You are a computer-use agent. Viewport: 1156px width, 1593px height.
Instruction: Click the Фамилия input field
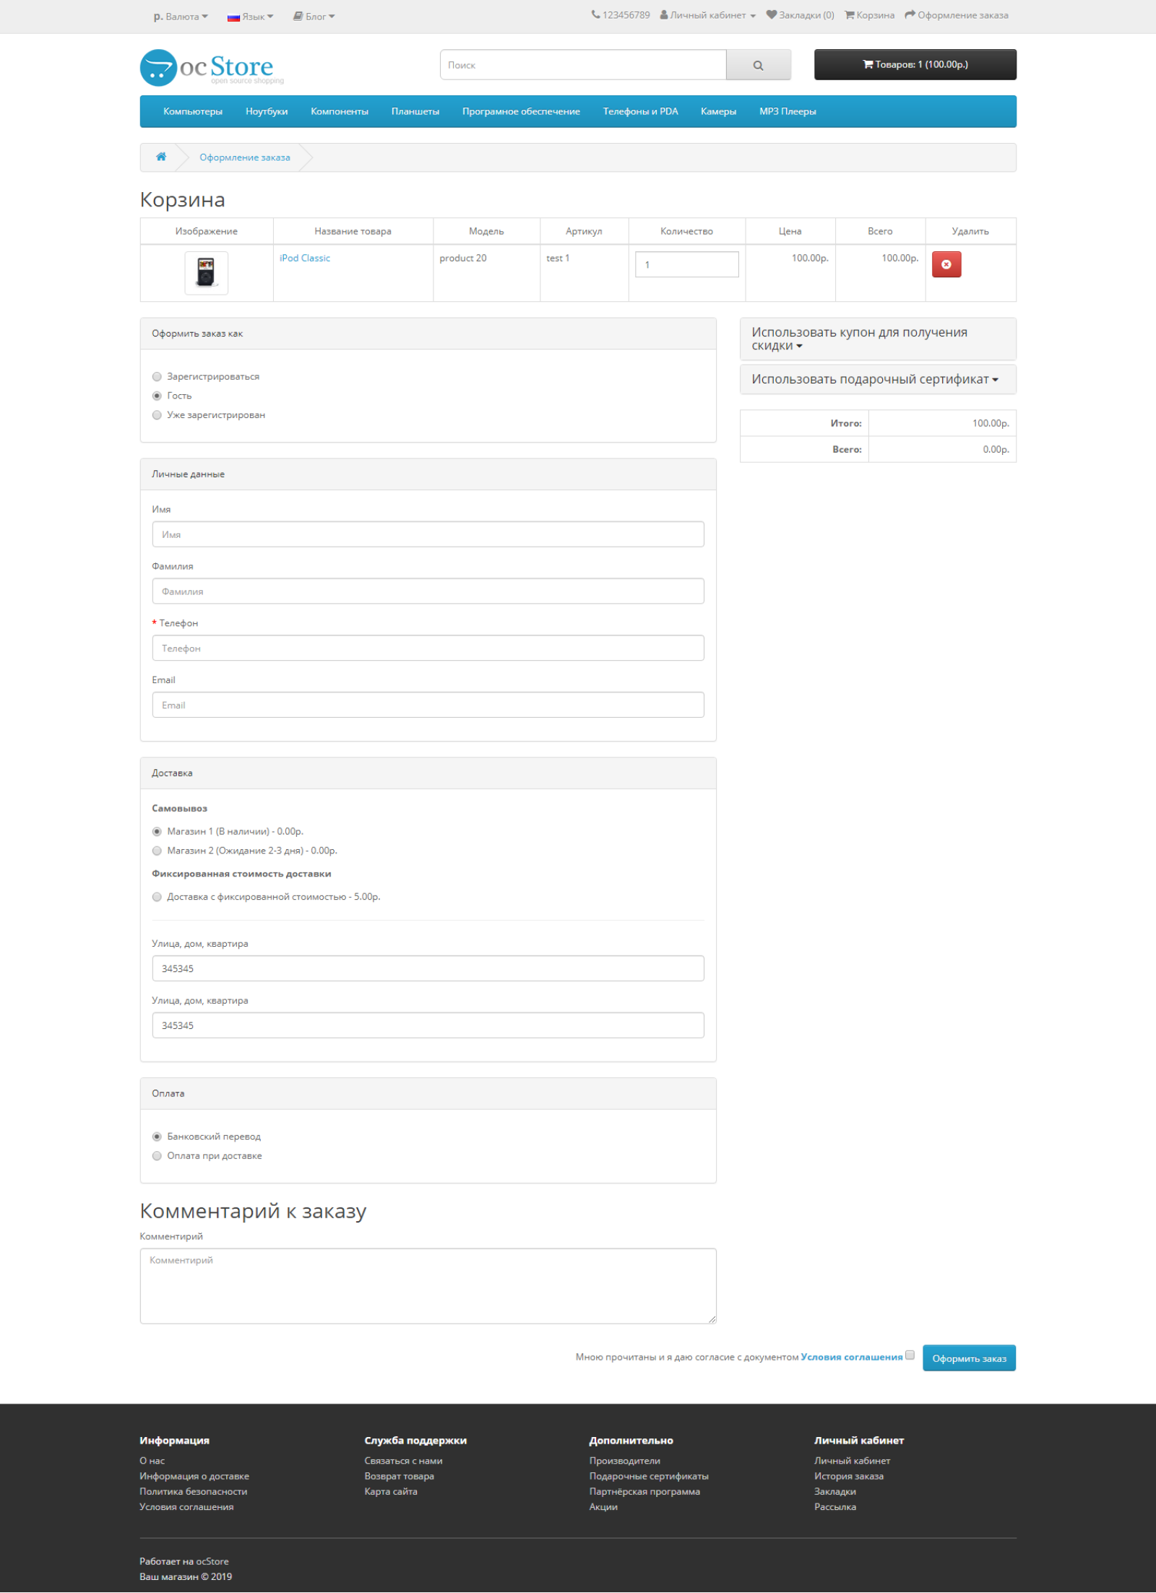point(428,591)
